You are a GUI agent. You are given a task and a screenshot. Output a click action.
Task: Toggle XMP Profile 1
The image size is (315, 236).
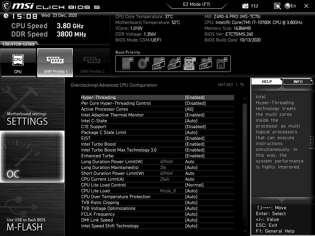click(x=55, y=63)
